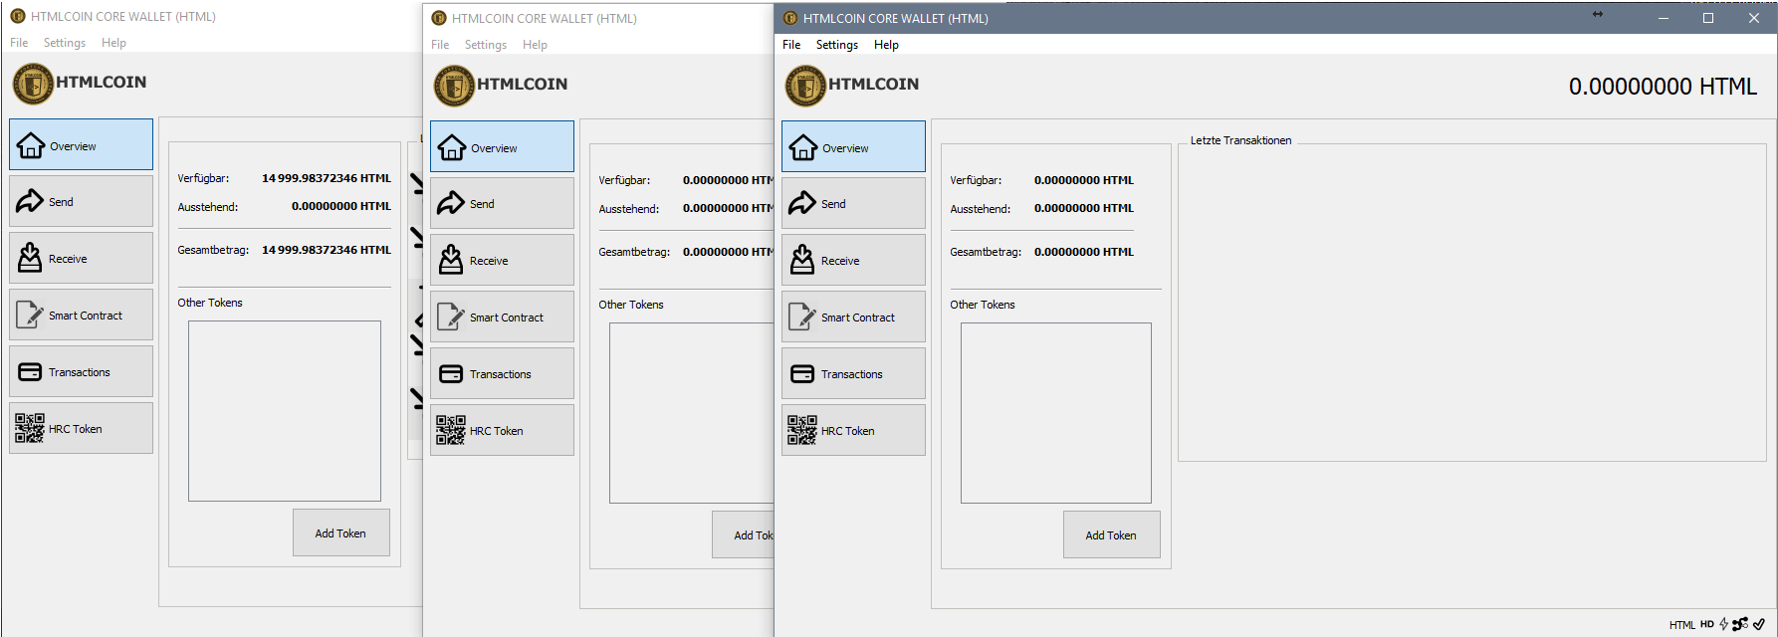Click Add Token in the front window
The image size is (1778, 637).
tap(1111, 534)
